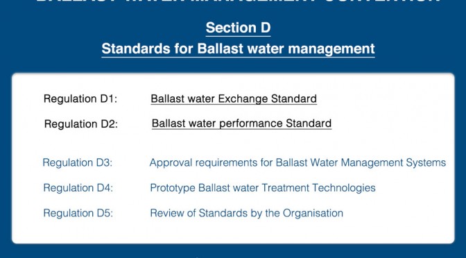Image resolution: width=466 pixels, height=258 pixels.
Task: Click the Regulation D2 label
Action: tap(81, 123)
